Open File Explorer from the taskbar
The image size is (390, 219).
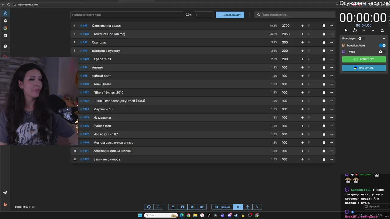click(x=195, y=215)
